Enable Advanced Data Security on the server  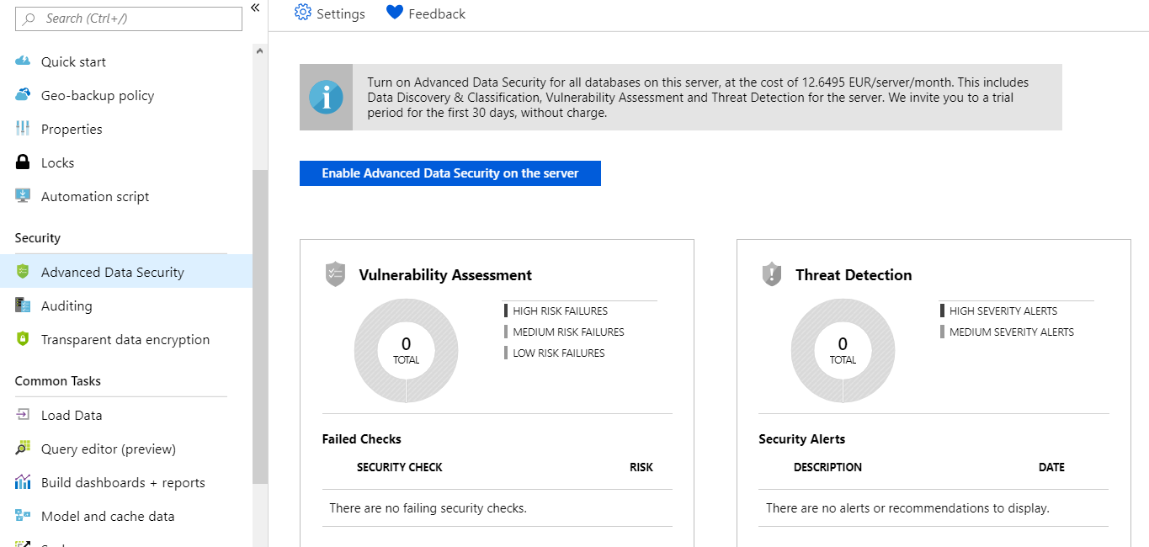point(450,173)
